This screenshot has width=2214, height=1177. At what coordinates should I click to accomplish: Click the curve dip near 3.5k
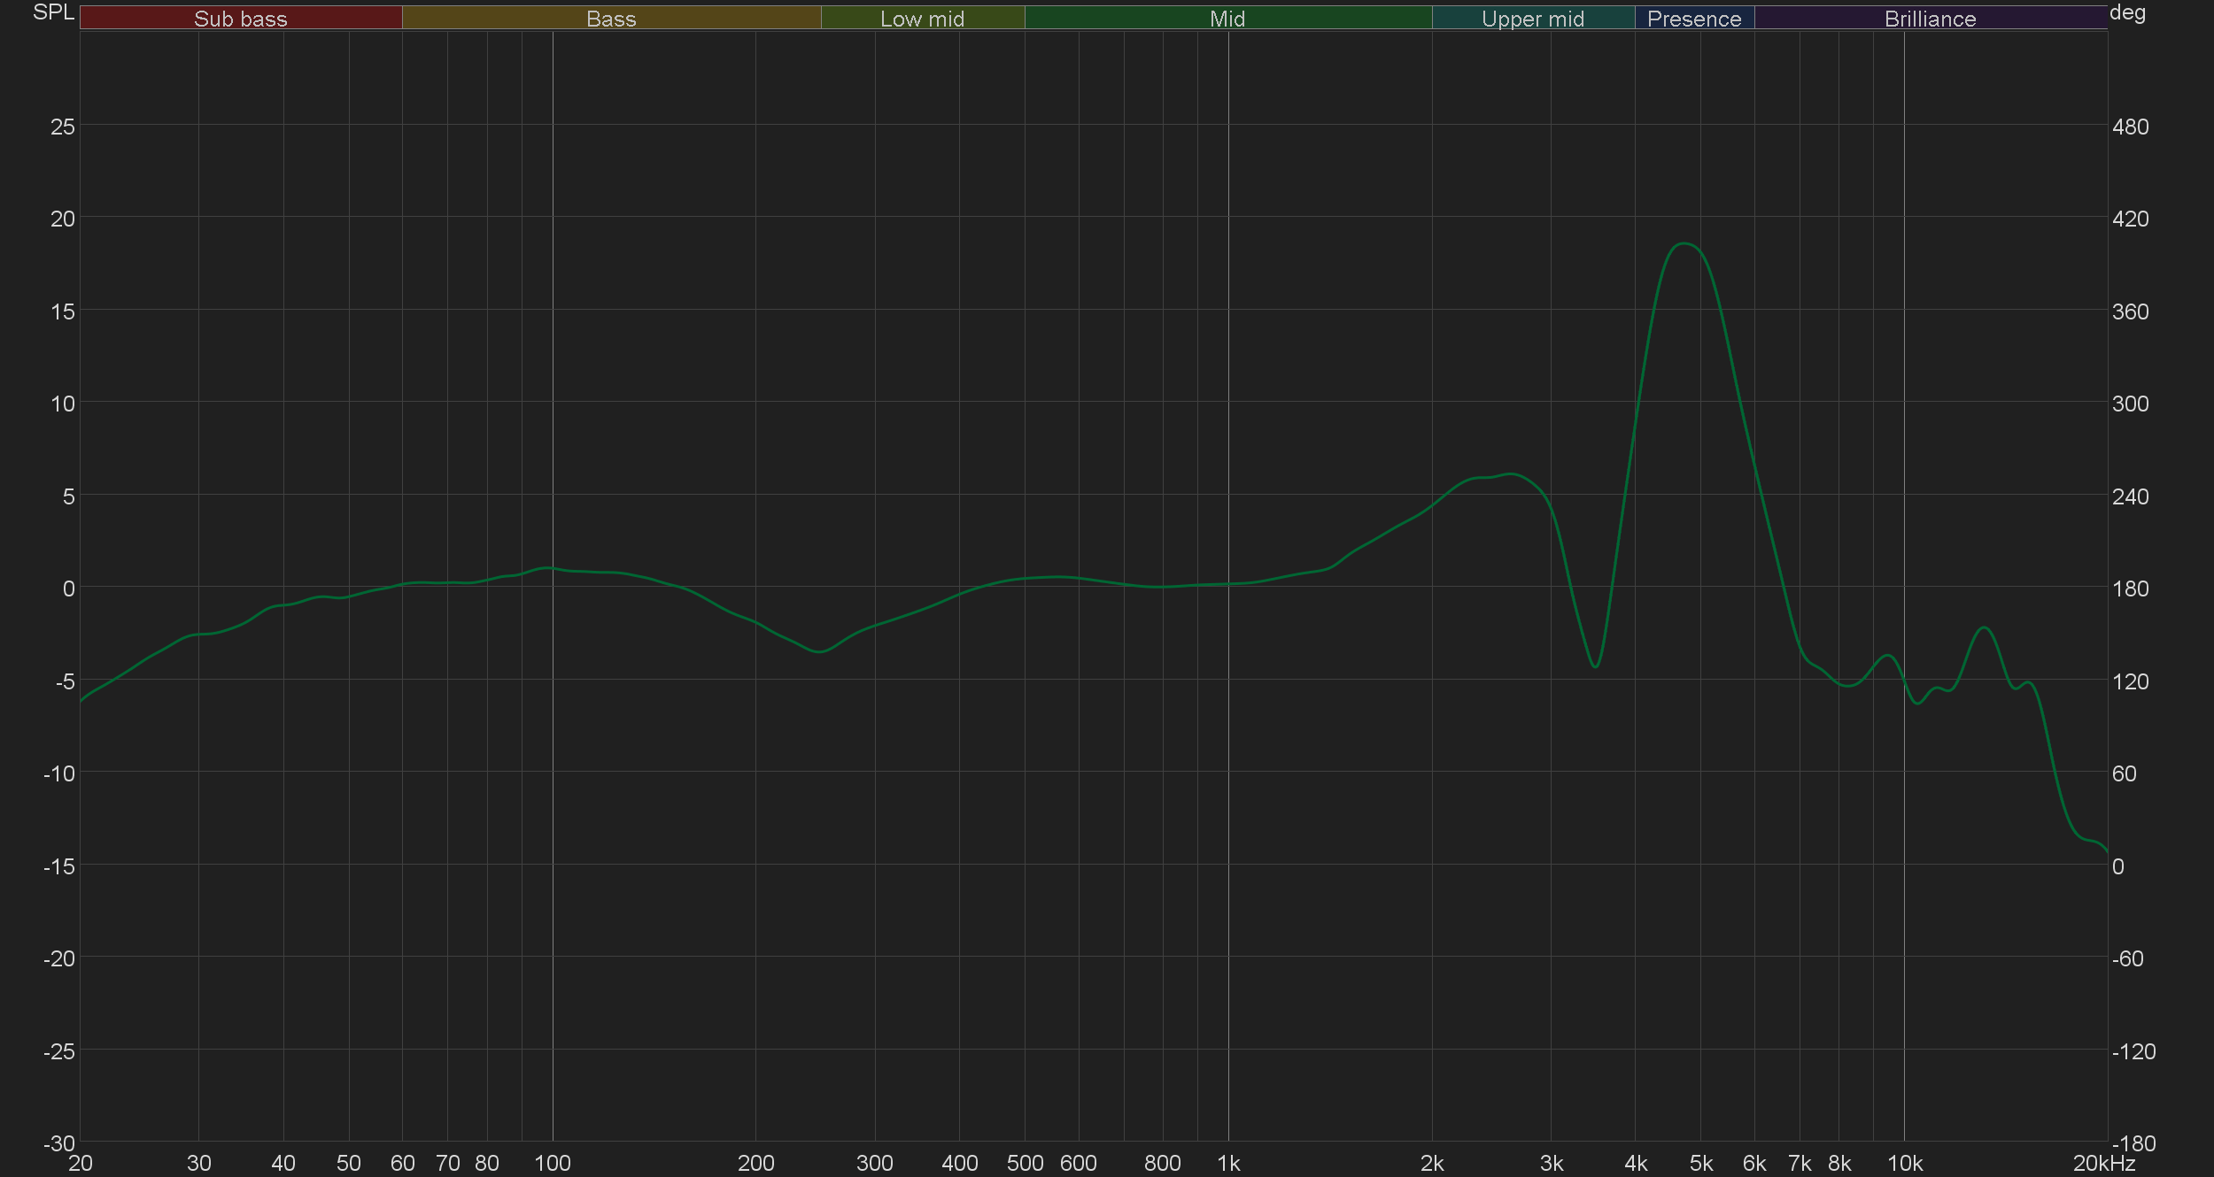(1595, 666)
